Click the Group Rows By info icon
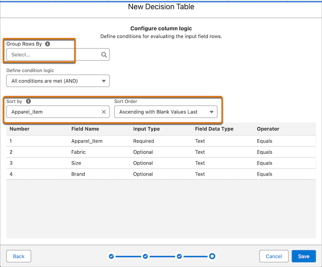322x267 pixels. (x=48, y=44)
